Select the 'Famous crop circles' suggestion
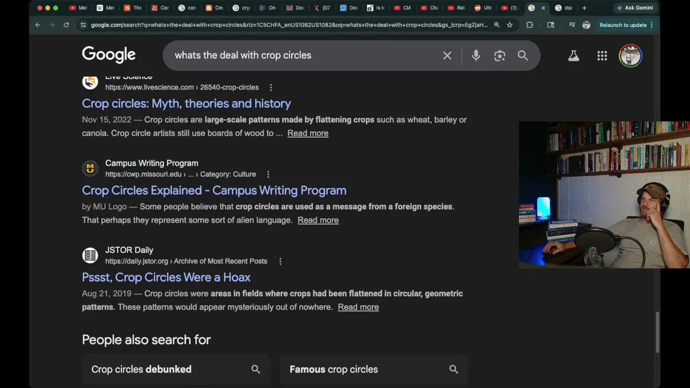 374,370
